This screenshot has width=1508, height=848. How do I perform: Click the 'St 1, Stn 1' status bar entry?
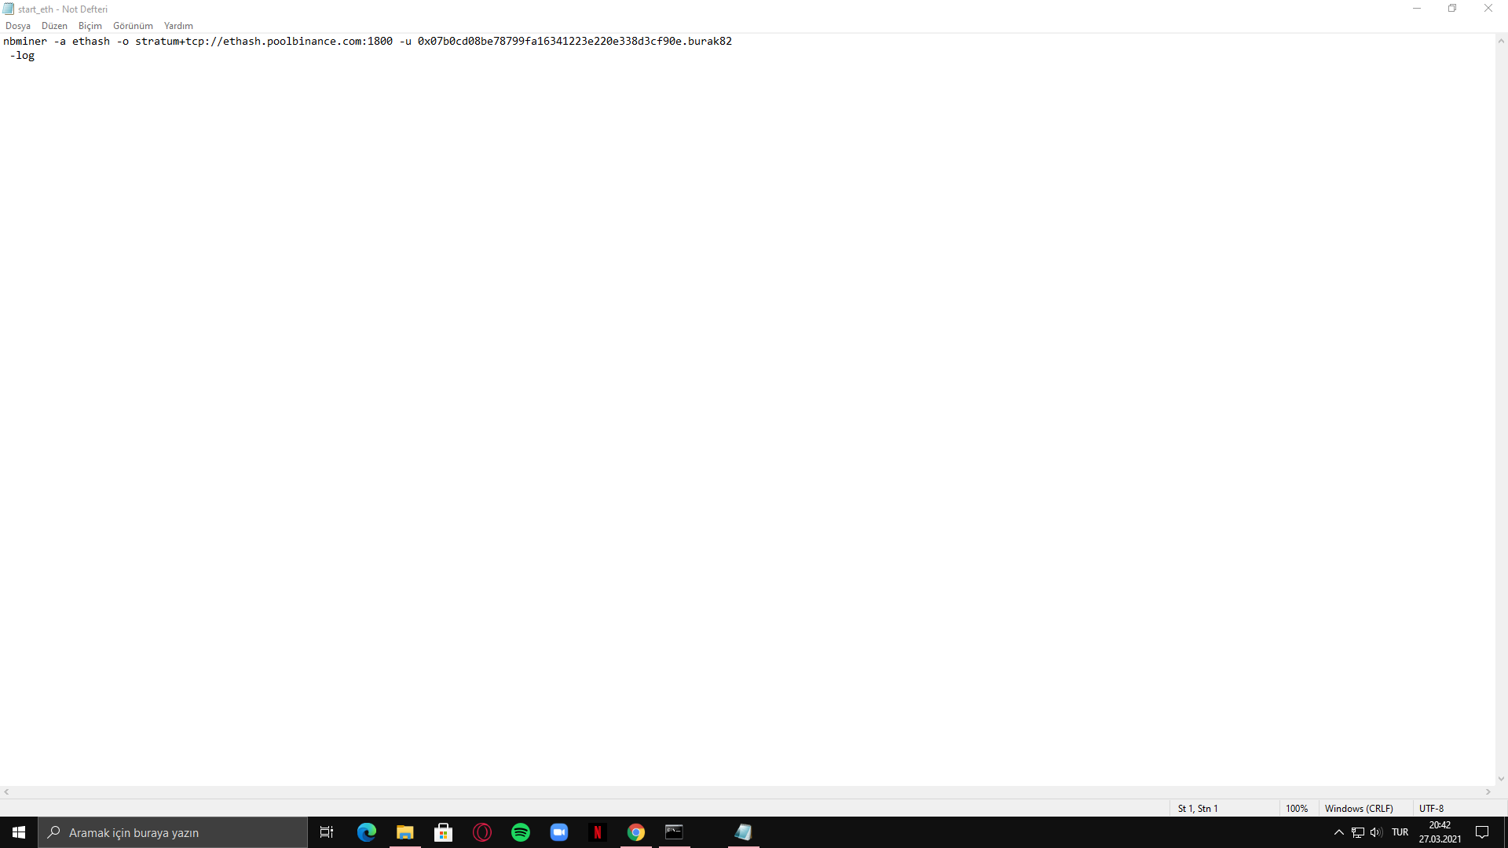[x=1198, y=808]
